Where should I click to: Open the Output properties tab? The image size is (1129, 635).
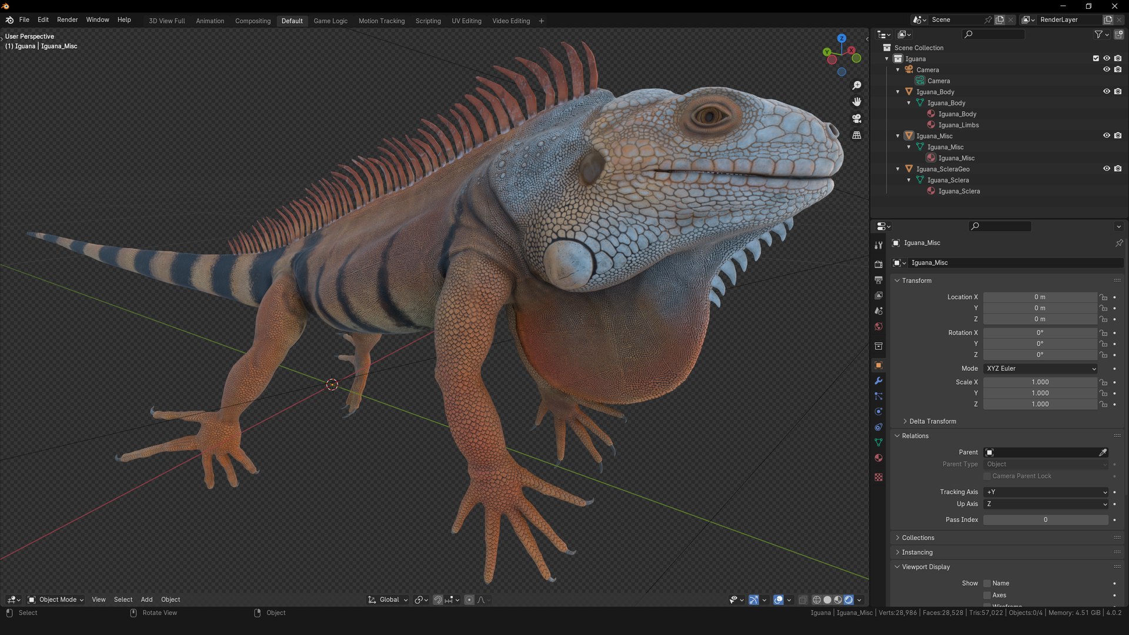point(879,280)
